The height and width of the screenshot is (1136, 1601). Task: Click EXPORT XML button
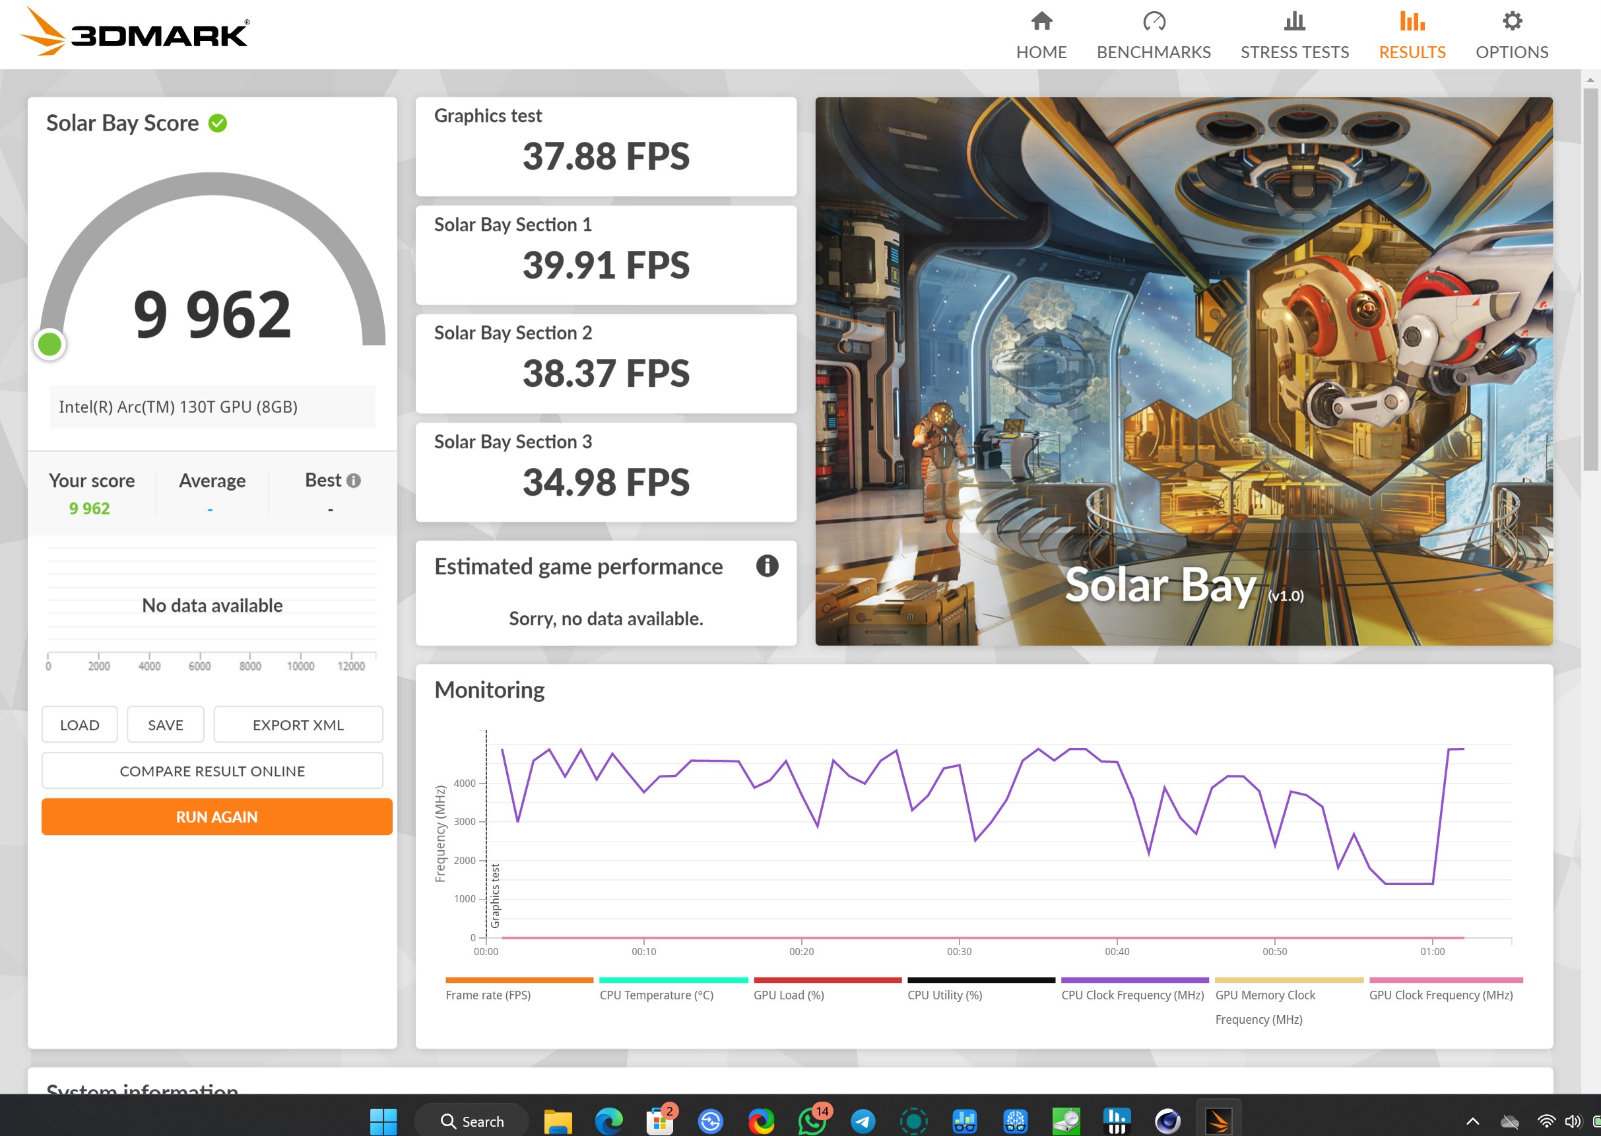click(298, 725)
